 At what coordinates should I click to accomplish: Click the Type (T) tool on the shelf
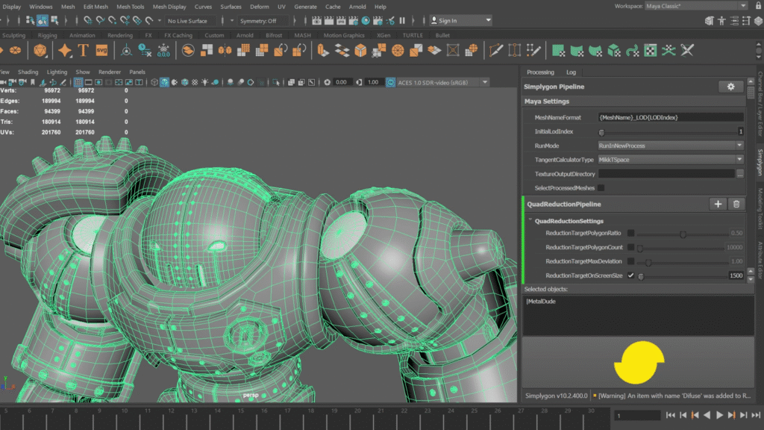pyautogui.click(x=84, y=50)
